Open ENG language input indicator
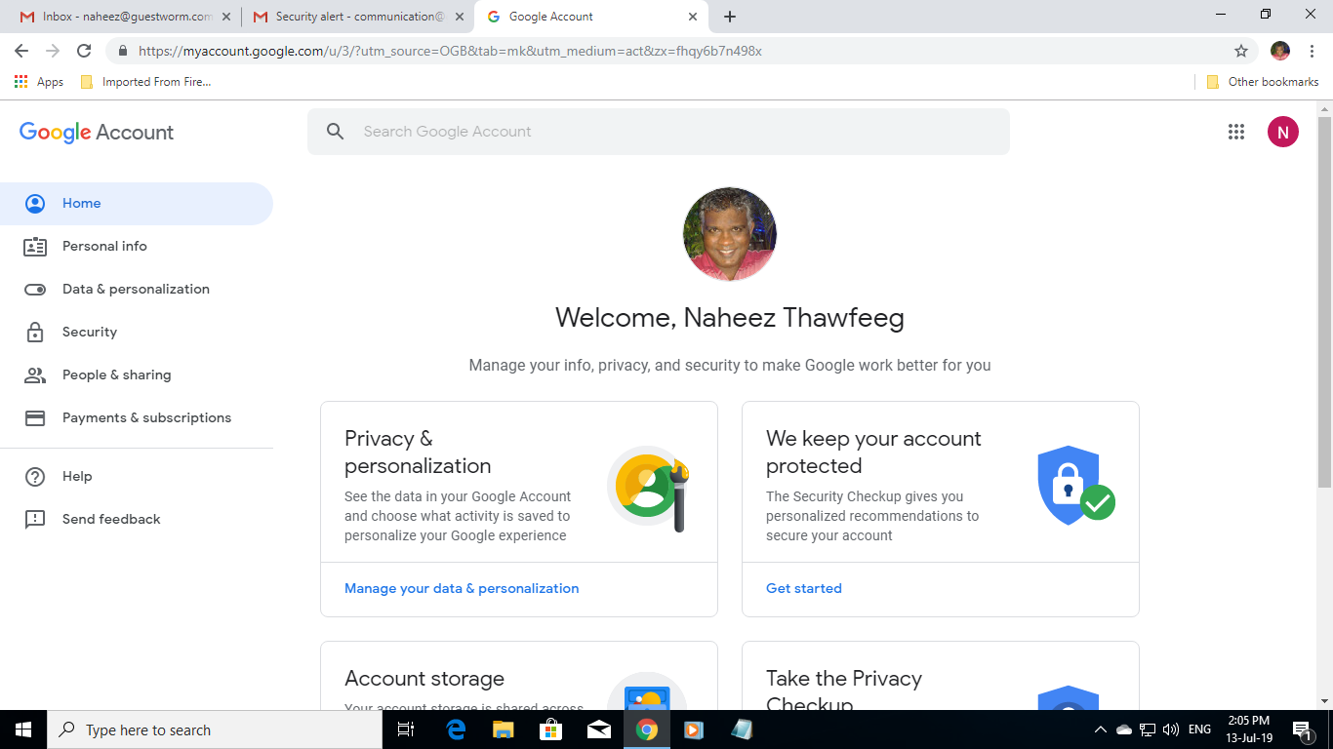The width and height of the screenshot is (1333, 749). [1200, 729]
